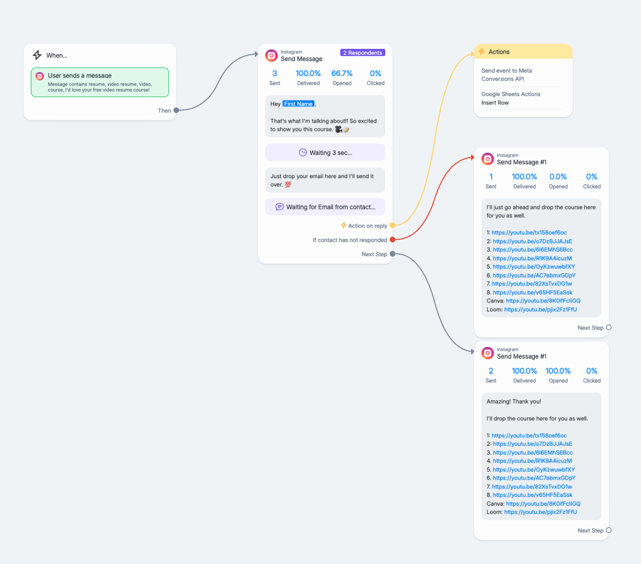Click the Instagram icon on Send Message node
This screenshot has height=564, width=641.
pos(271,56)
